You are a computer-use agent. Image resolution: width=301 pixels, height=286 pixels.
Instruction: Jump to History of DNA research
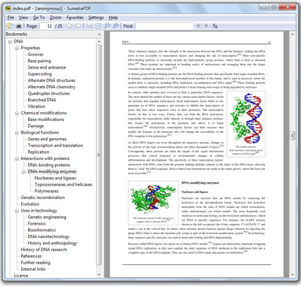(44, 250)
